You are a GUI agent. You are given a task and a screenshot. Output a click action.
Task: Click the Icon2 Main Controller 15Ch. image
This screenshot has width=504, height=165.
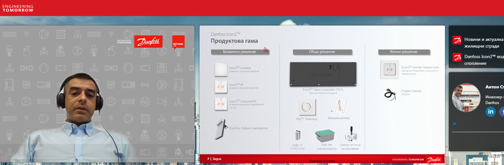(x=323, y=74)
